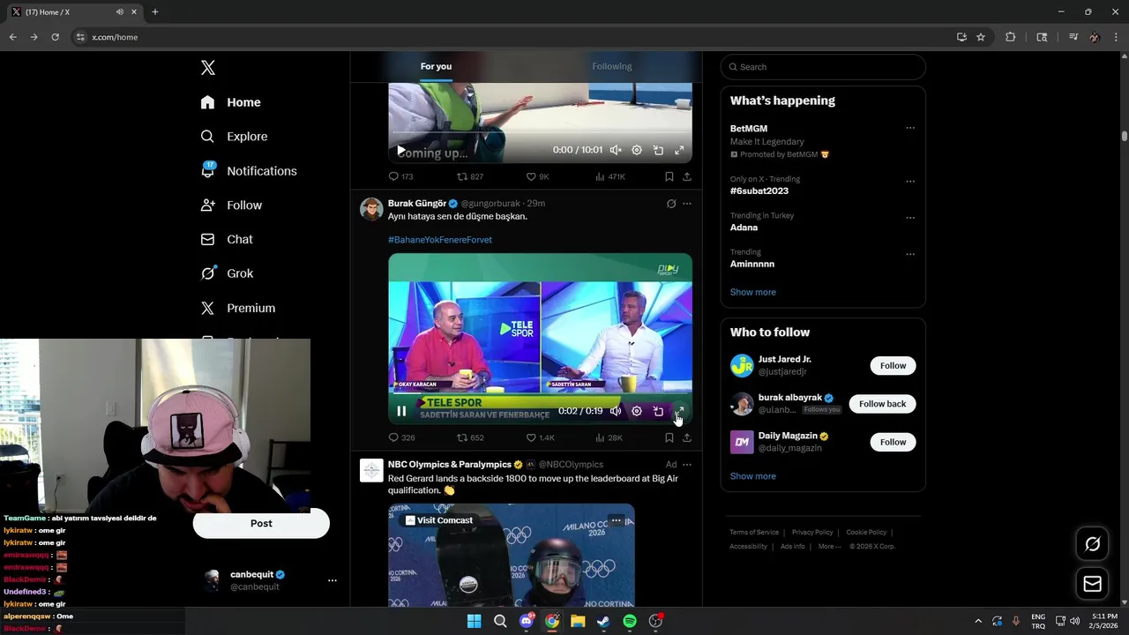The height and width of the screenshot is (635, 1129).
Task: Open the floating Grok button
Action: [x=1092, y=544]
